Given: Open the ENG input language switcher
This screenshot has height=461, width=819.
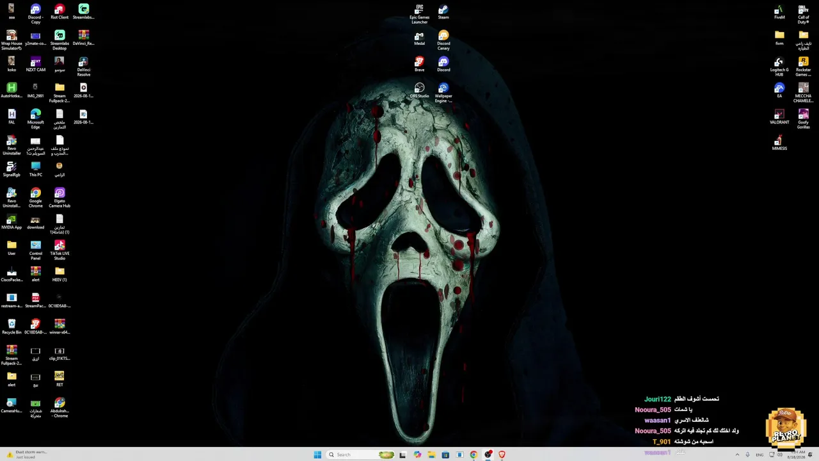Looking at the screenshot, I should [759, 455].
